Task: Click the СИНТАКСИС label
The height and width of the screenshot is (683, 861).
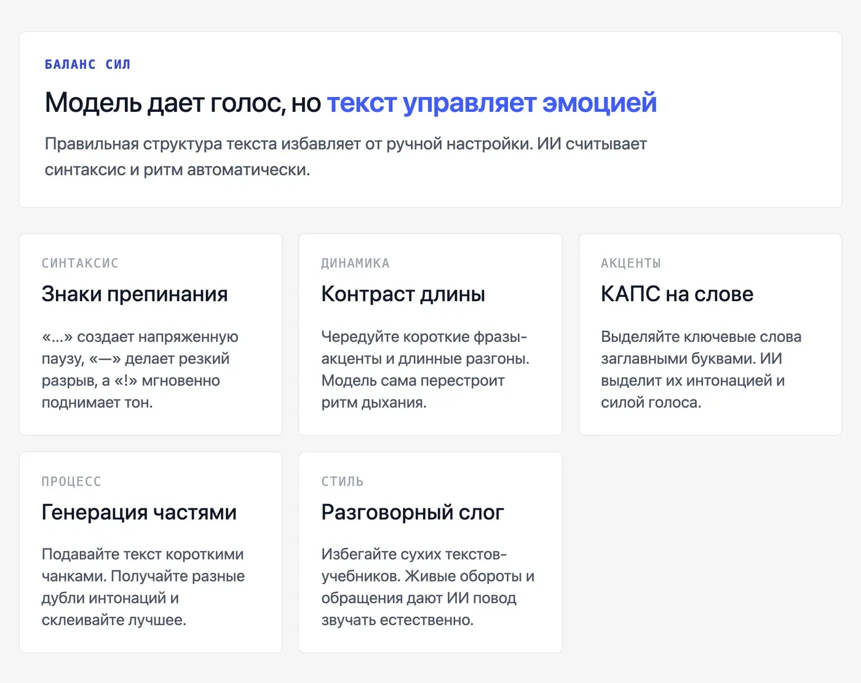Action: click(x=80, y=263)
